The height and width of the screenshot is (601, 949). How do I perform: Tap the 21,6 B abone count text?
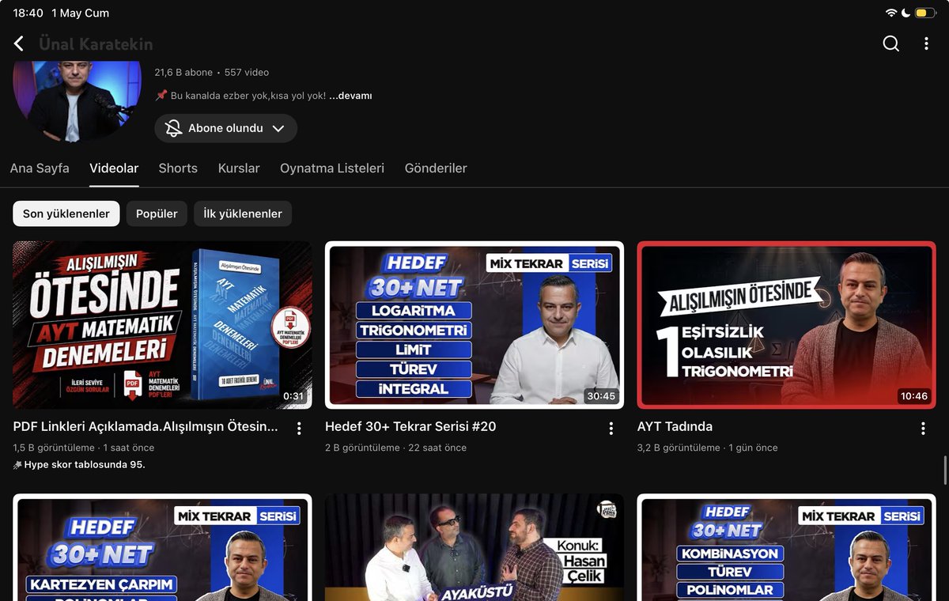pos(183,72)
